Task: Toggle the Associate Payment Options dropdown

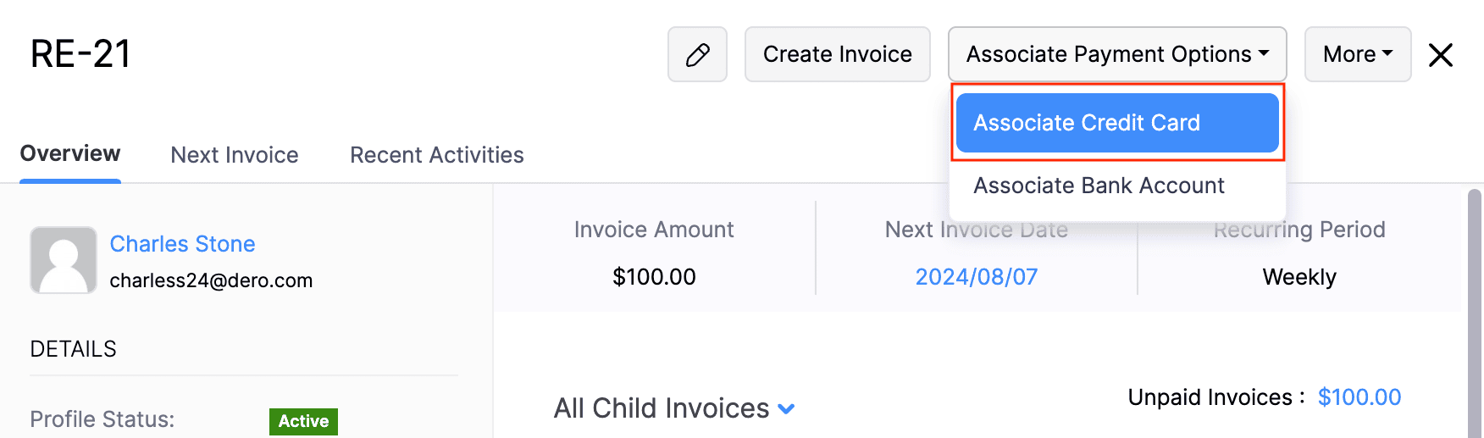Action: [1116, 55]
